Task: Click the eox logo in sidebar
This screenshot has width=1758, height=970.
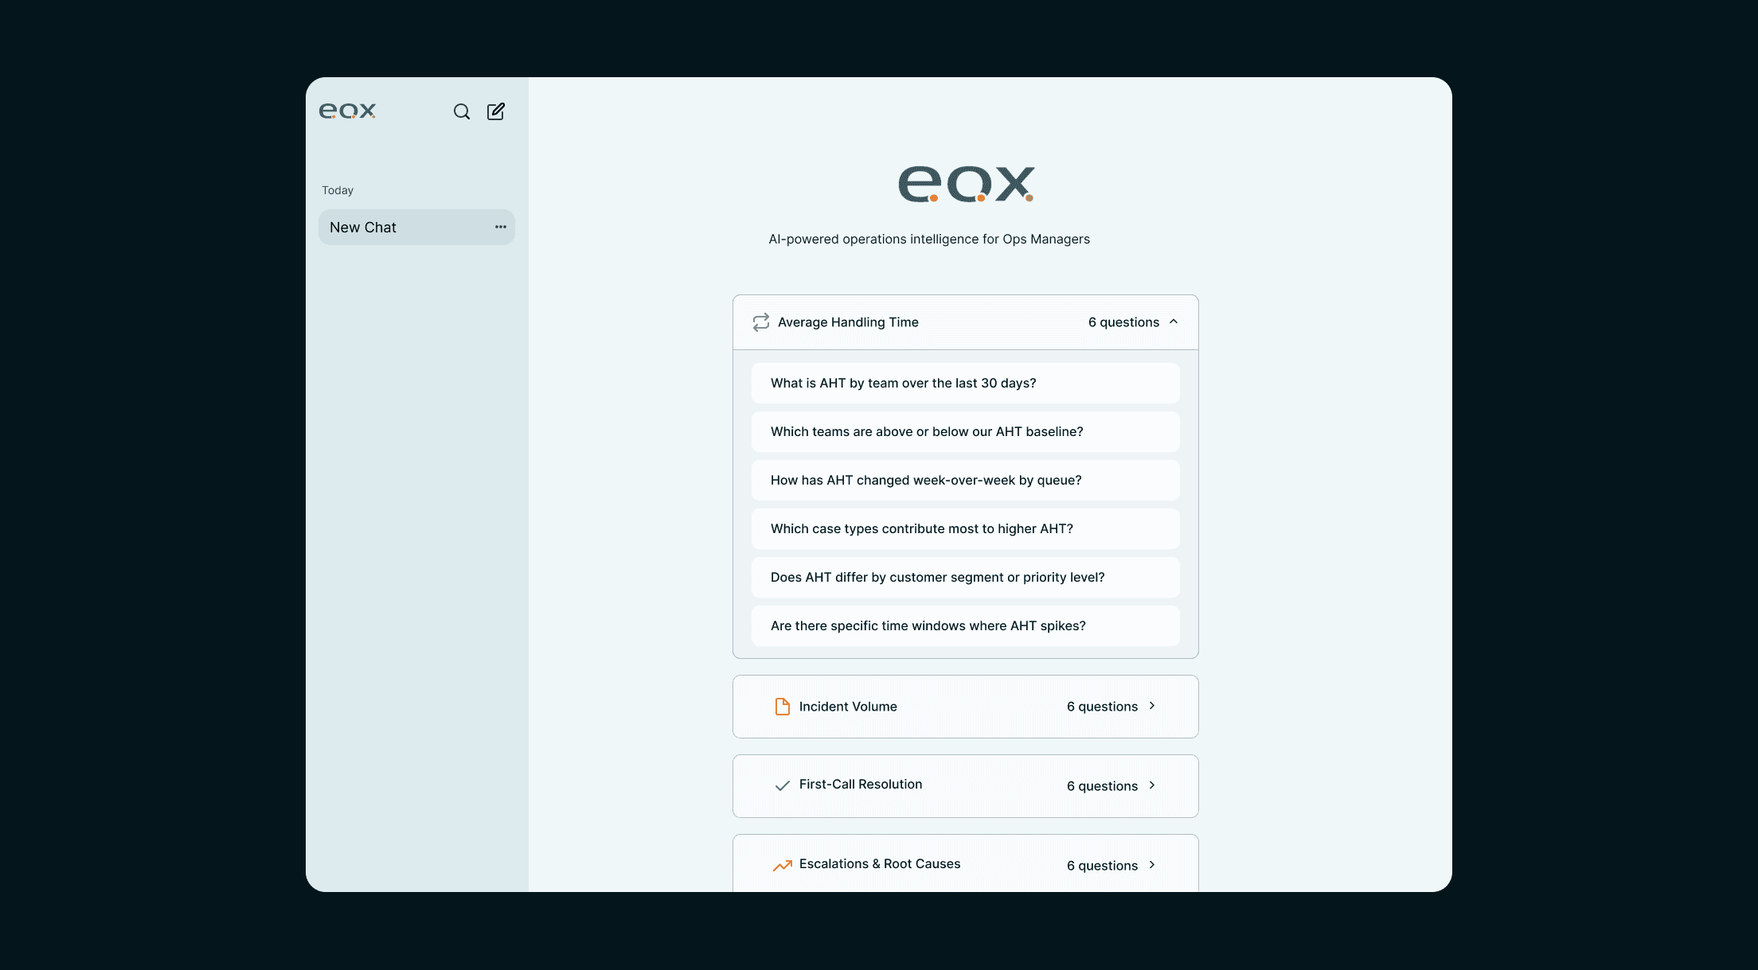Action: click(347, 111)
